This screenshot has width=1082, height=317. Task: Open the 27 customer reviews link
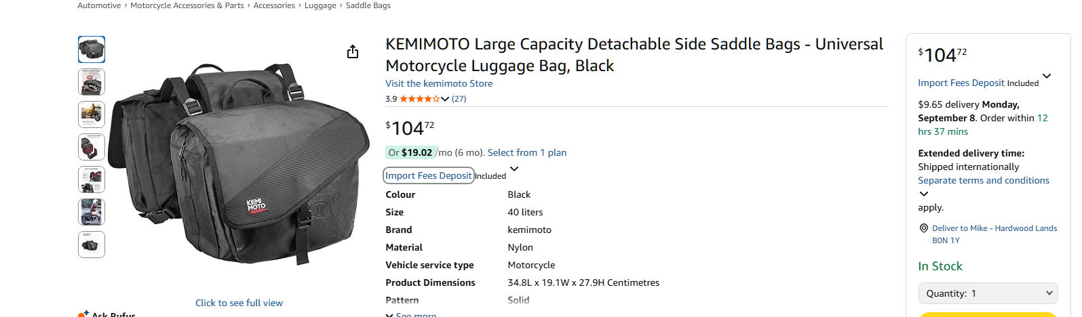pyautogui.click(x=459, y=99)
